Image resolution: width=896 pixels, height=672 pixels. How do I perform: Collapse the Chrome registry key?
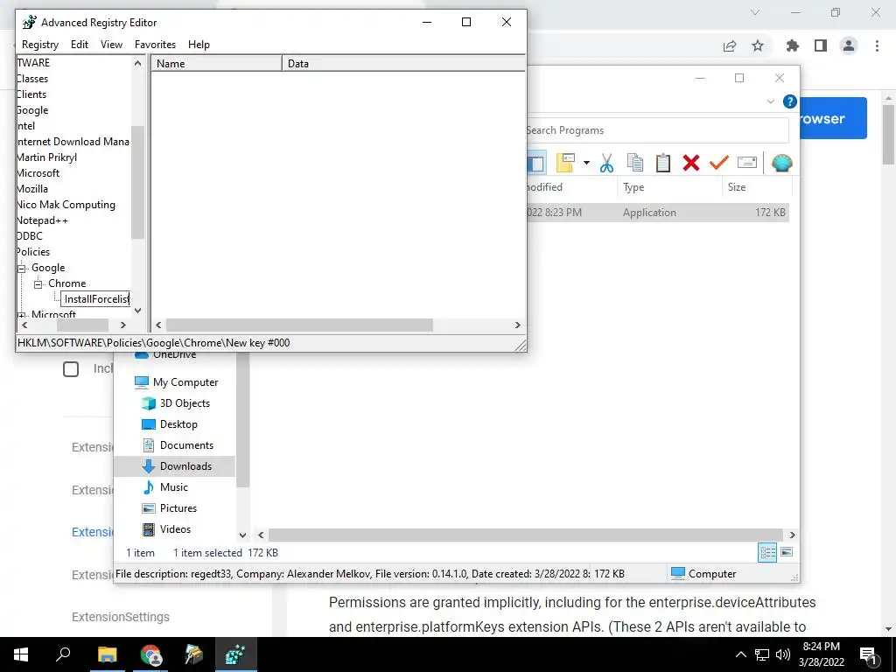pyautogui.click(x=38, y=284)
